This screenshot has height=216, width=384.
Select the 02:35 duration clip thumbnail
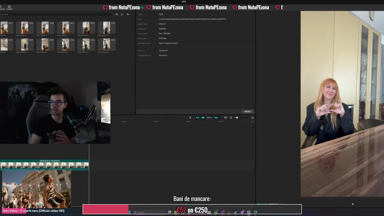[x=45, y=44]
